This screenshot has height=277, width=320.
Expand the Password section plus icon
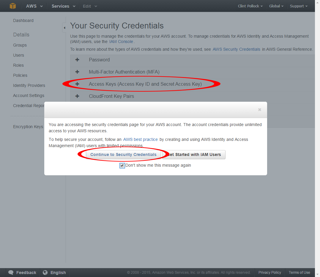[77, 60]
